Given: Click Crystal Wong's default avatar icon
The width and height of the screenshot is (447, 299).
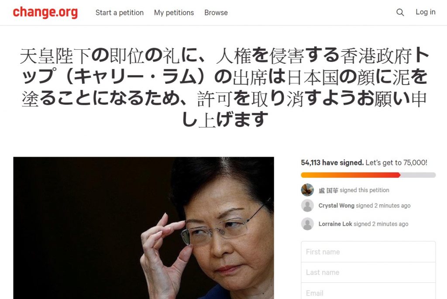Looking at the screenshot, I should pos(307,206).
